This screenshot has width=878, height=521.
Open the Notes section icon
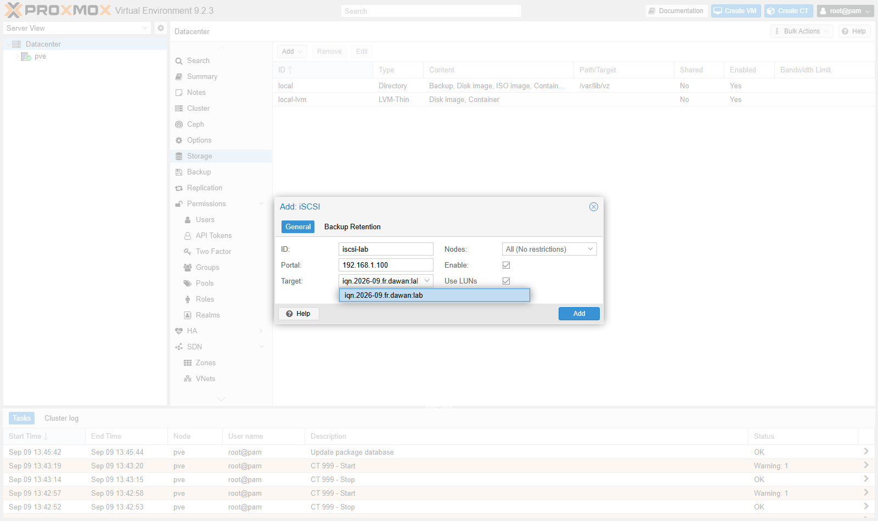tap(179, 93)
